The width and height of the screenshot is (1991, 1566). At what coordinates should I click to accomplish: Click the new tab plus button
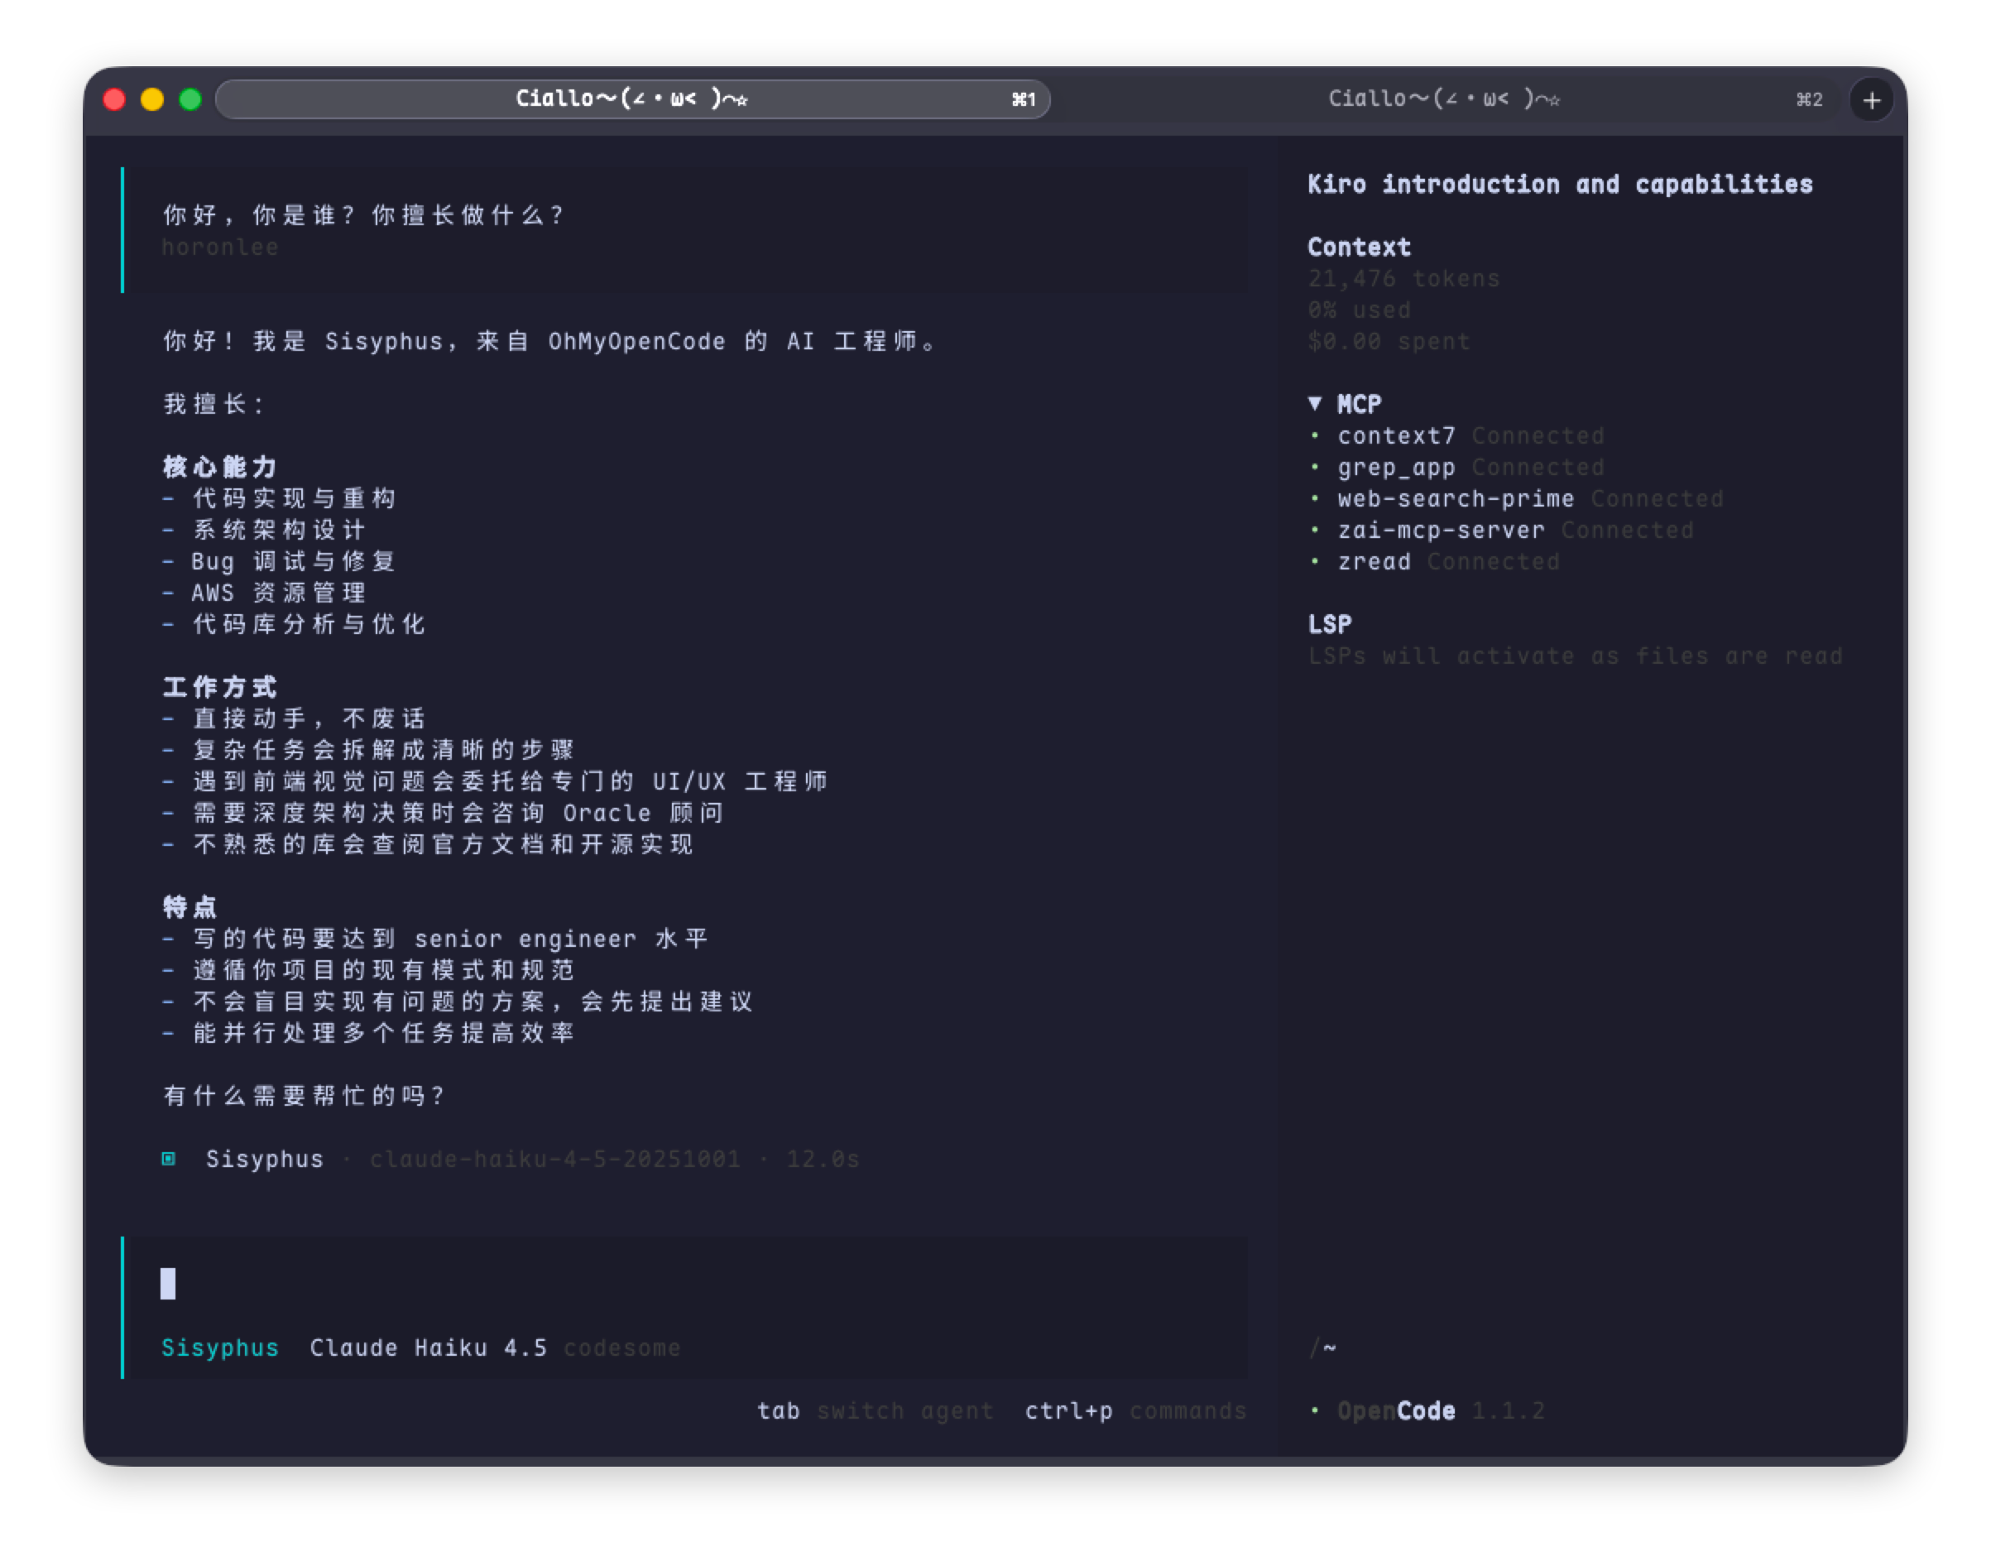click(x=1871, y=100)
